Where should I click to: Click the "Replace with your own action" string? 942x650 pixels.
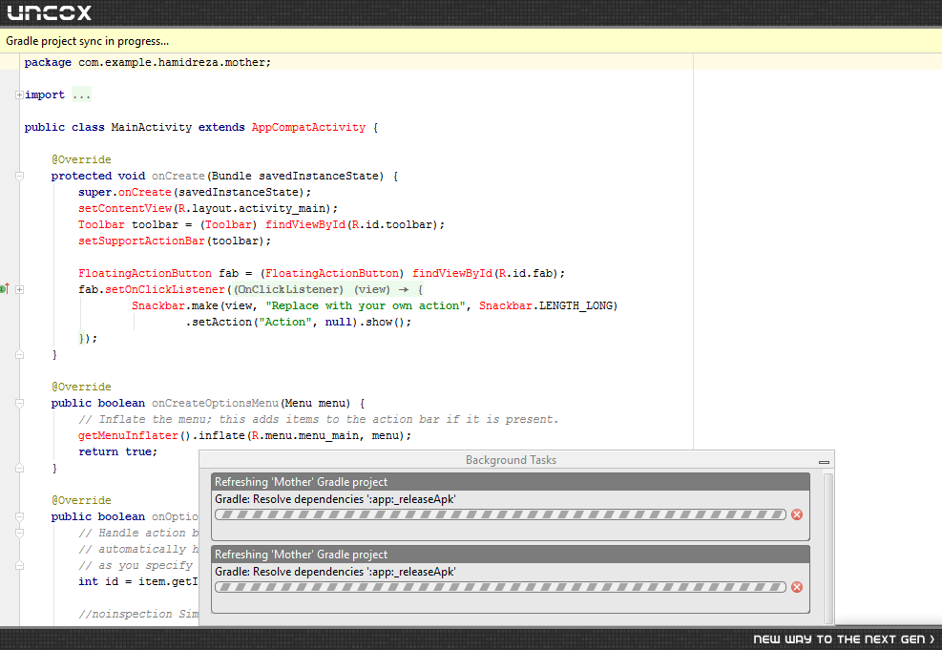[x=366, y=305]
